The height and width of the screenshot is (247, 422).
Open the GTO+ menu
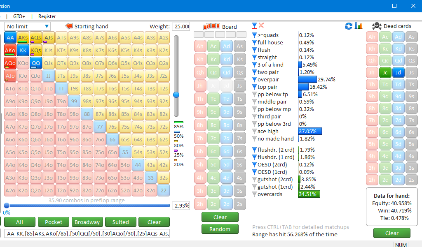pos(19,16)
